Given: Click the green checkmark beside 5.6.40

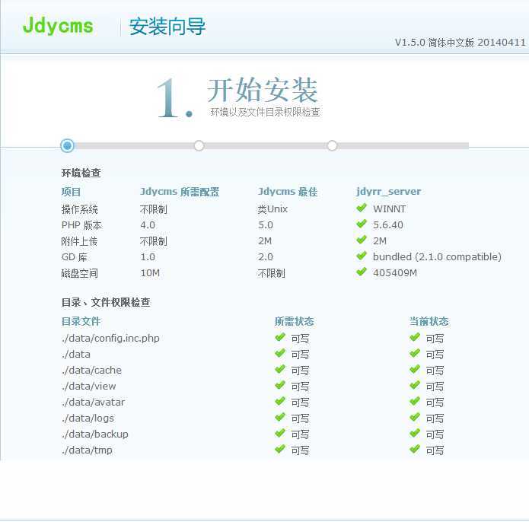Looking at the screenshot, I should click(362, 224).
